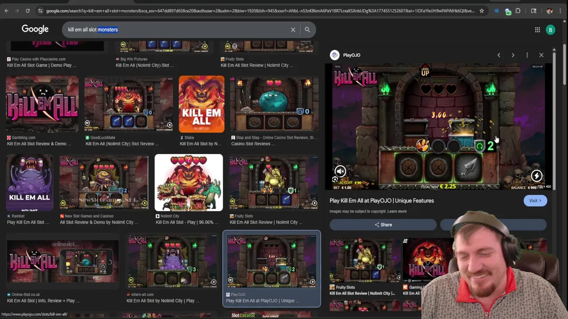Open the Online-Slot.co.uk thumbnail

[x=63, y=261]
